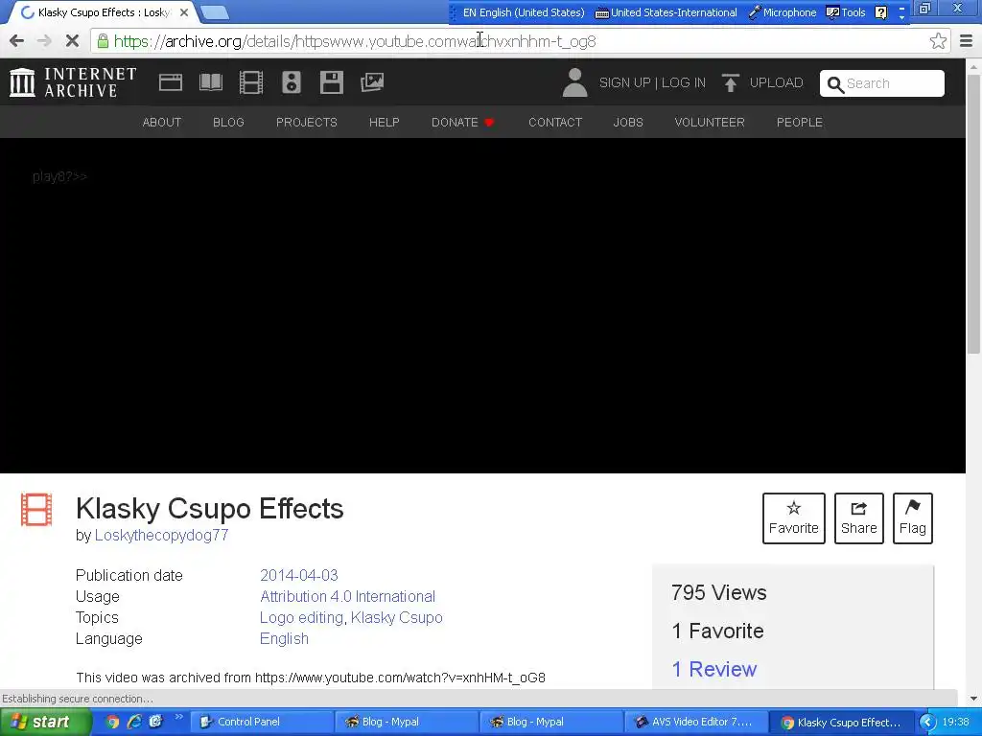This screenshot has width=982, height=736.
Task: Click the third quick launch icon
Action: click(155, 722)
